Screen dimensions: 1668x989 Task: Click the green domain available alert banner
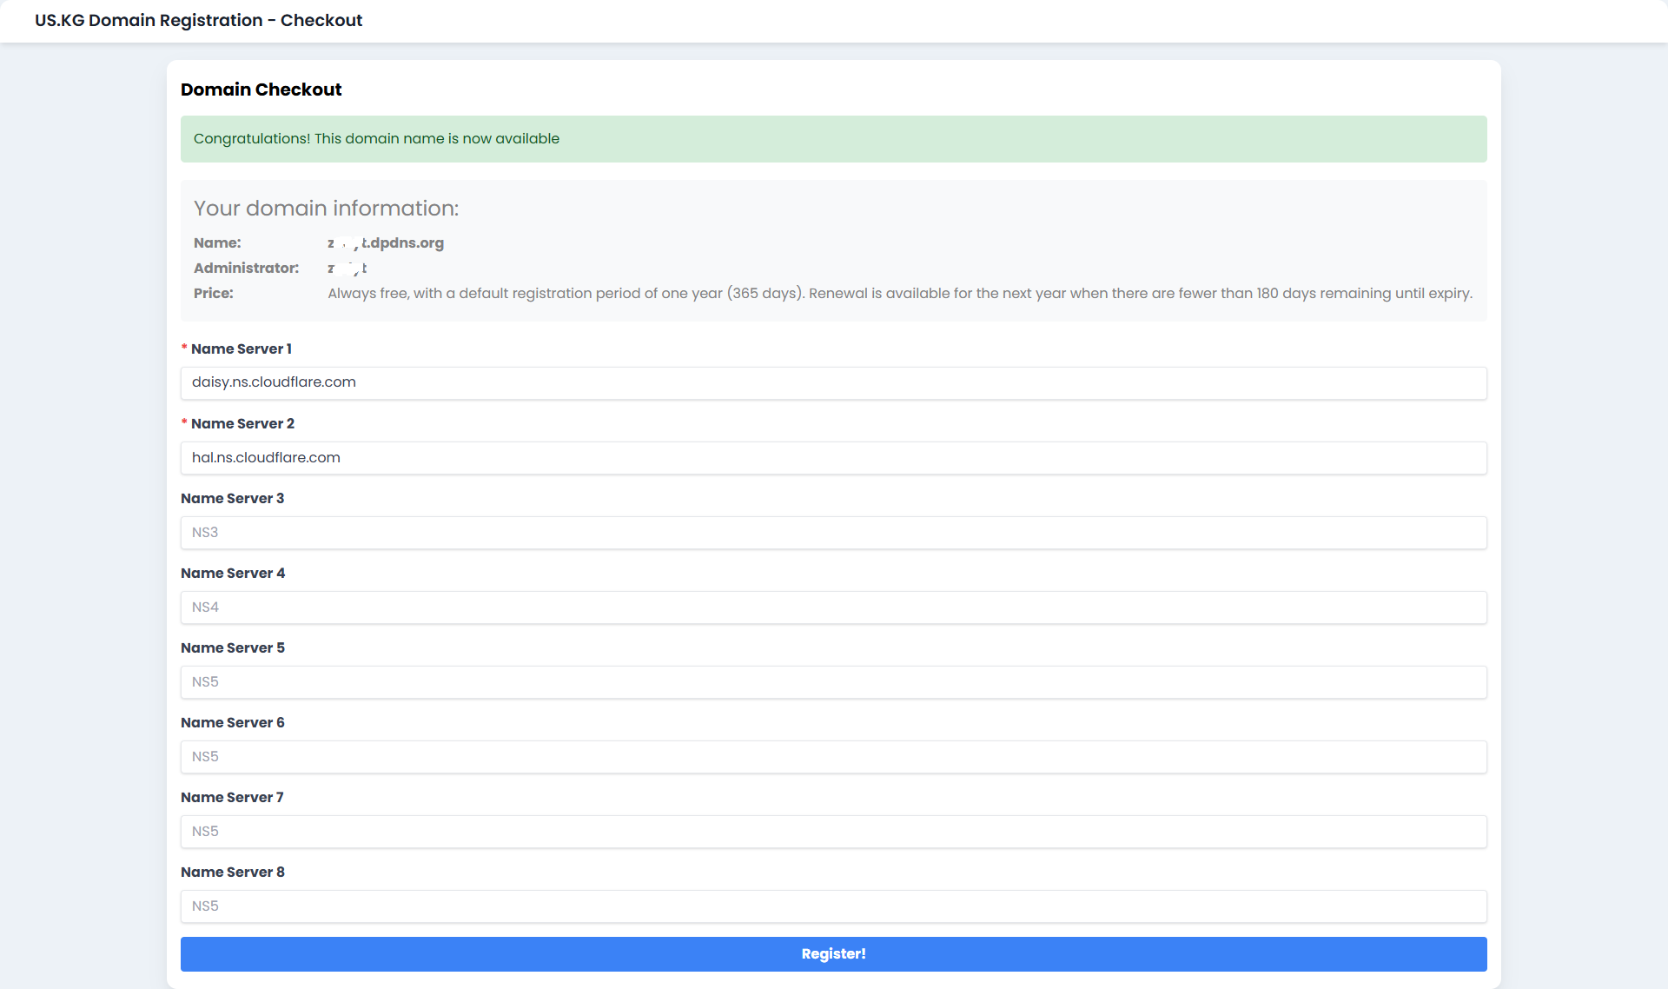click(833, 139)
